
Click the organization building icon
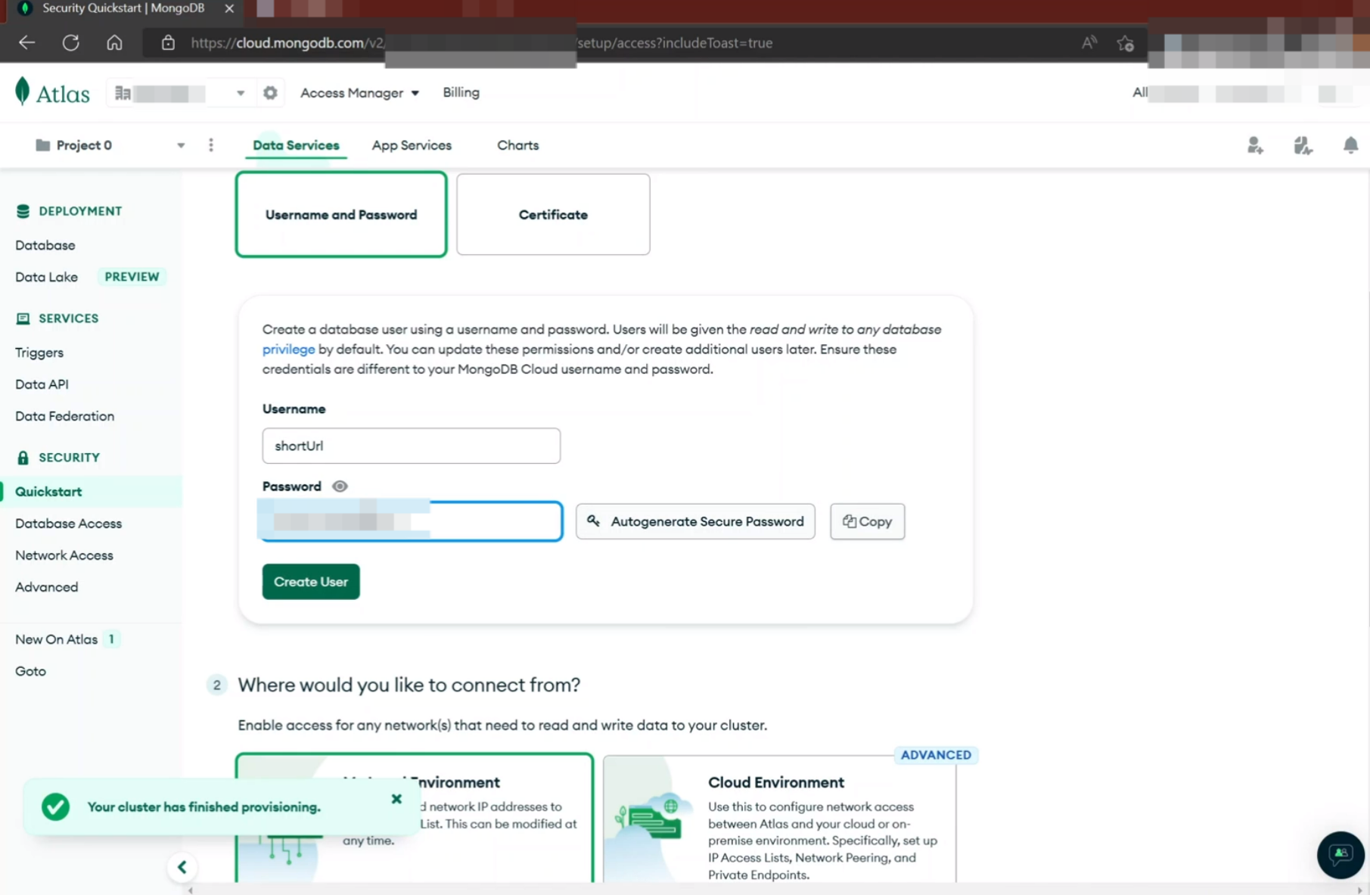pyautogui.click(x=123, y=93)
